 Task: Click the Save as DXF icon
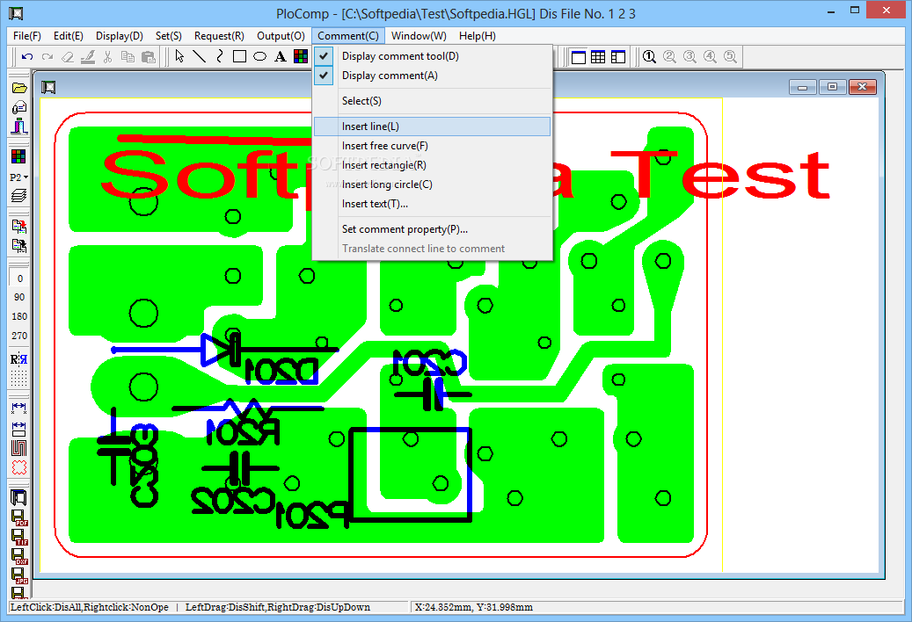19,556
